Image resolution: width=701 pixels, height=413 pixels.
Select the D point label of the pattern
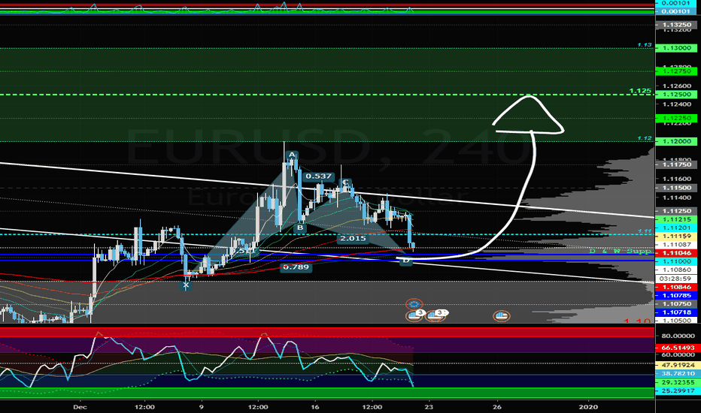(405, 261)
